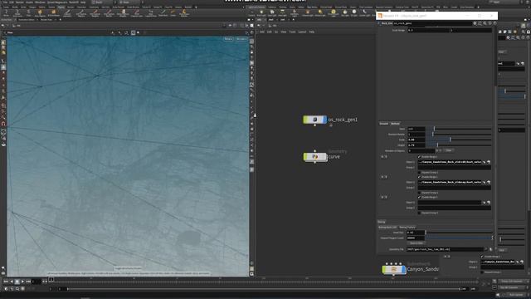Click the Save to Disk button
531x299 pixels.
coord(417,243)
